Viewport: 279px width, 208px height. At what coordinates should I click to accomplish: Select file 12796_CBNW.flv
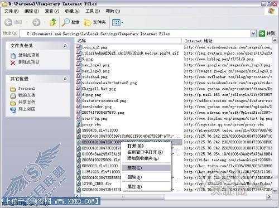pyautogui.click(x=97, y=184)
